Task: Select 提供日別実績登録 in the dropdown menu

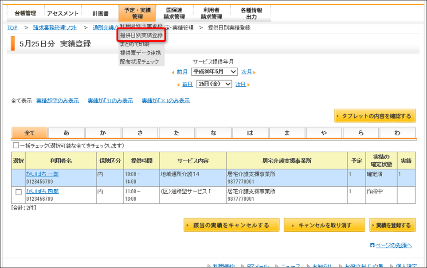Action: coord(141,35)
